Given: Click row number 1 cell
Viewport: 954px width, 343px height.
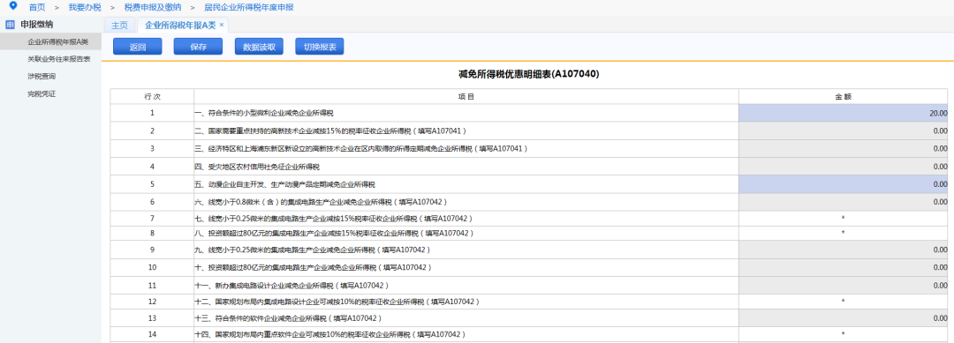Looking at the screenshot, I should click(x=152, y=113).
